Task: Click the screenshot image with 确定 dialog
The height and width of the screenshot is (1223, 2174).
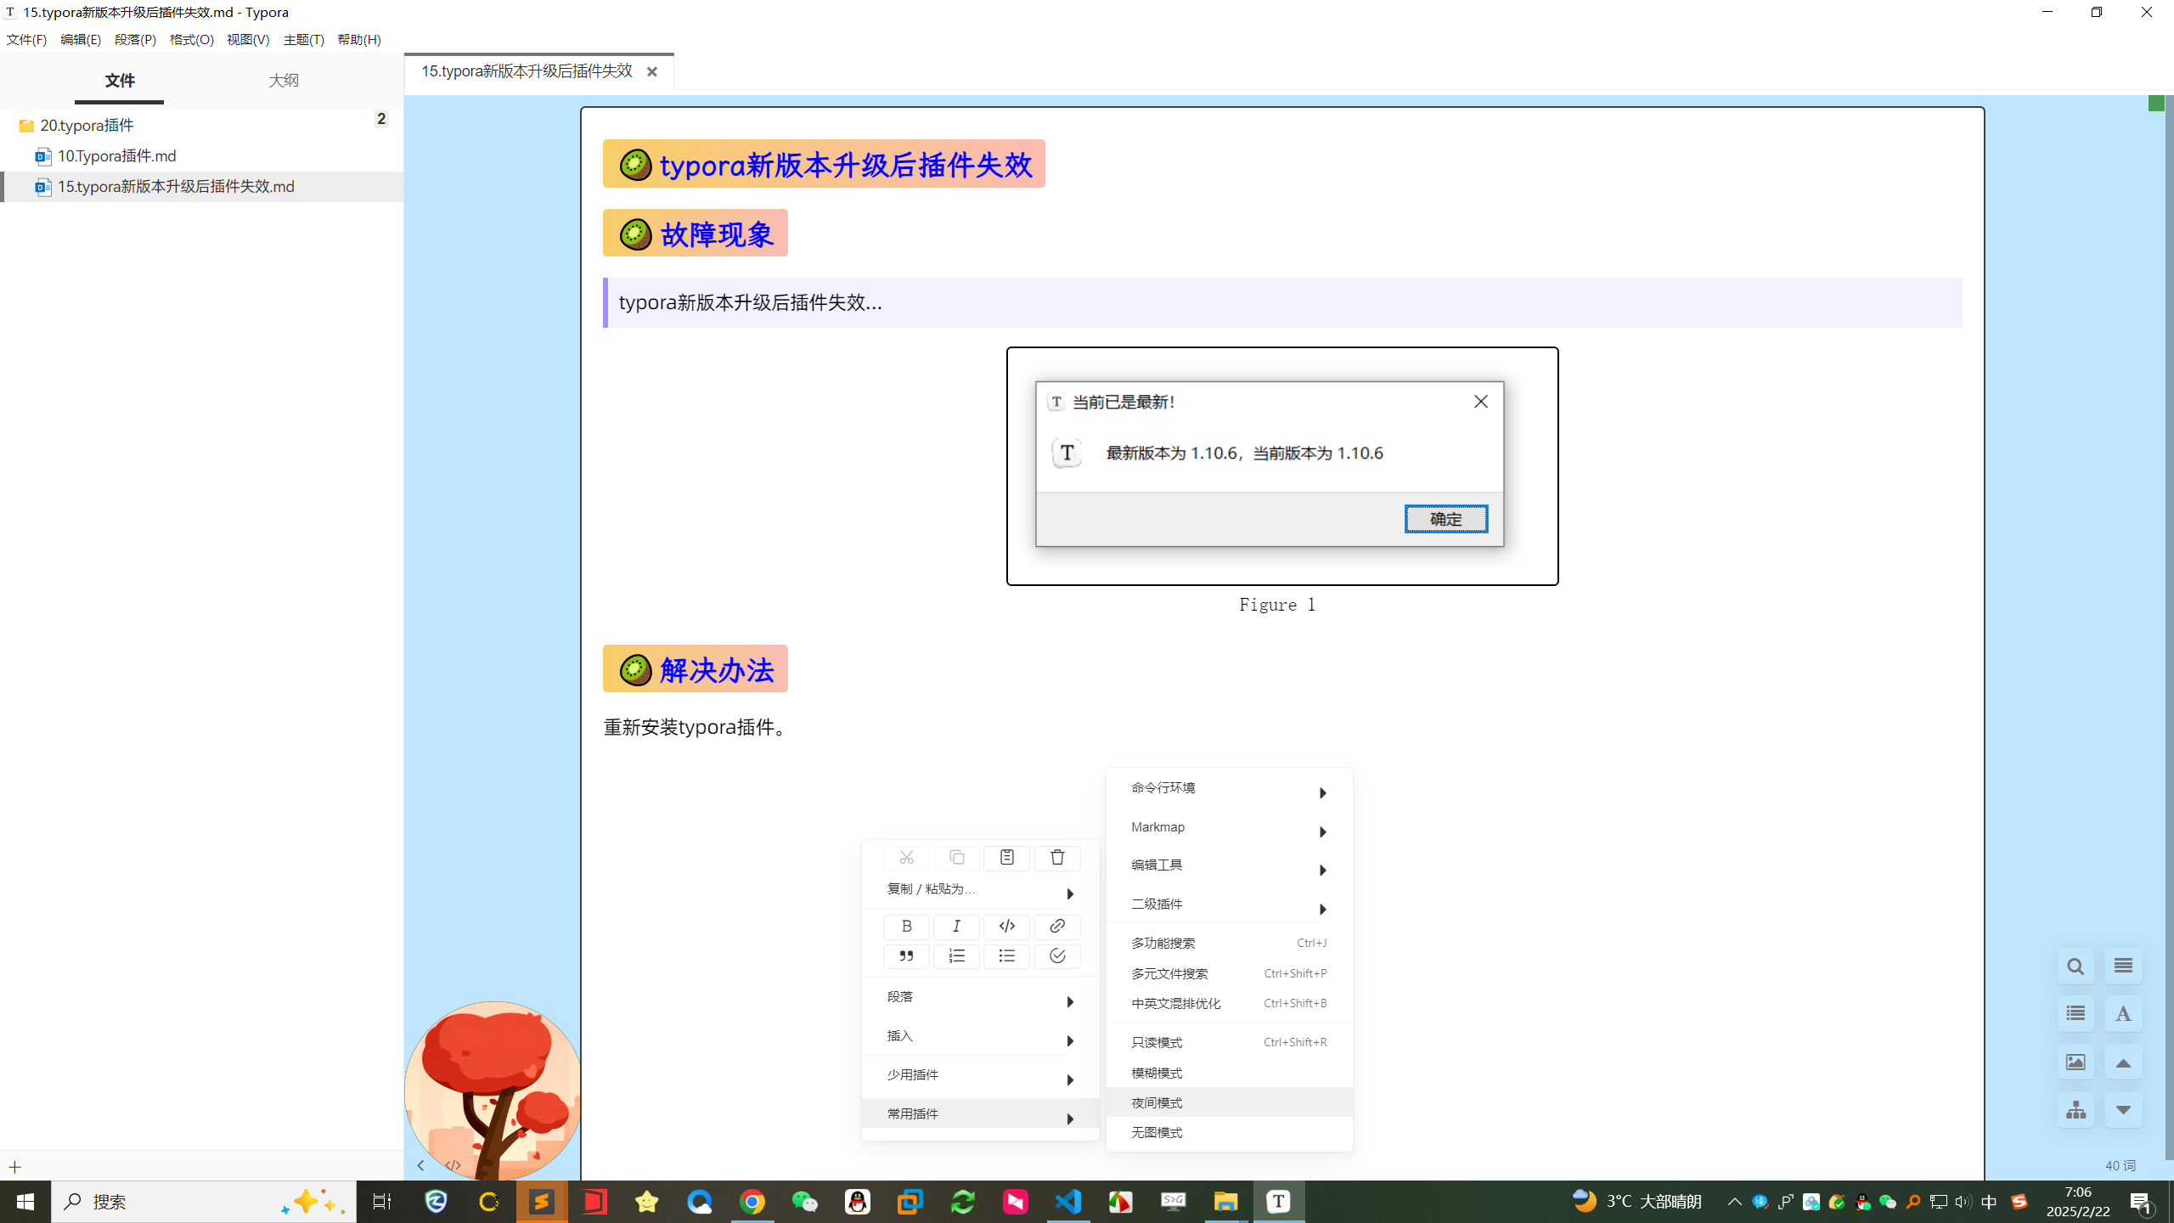Action: point(1282,465)
